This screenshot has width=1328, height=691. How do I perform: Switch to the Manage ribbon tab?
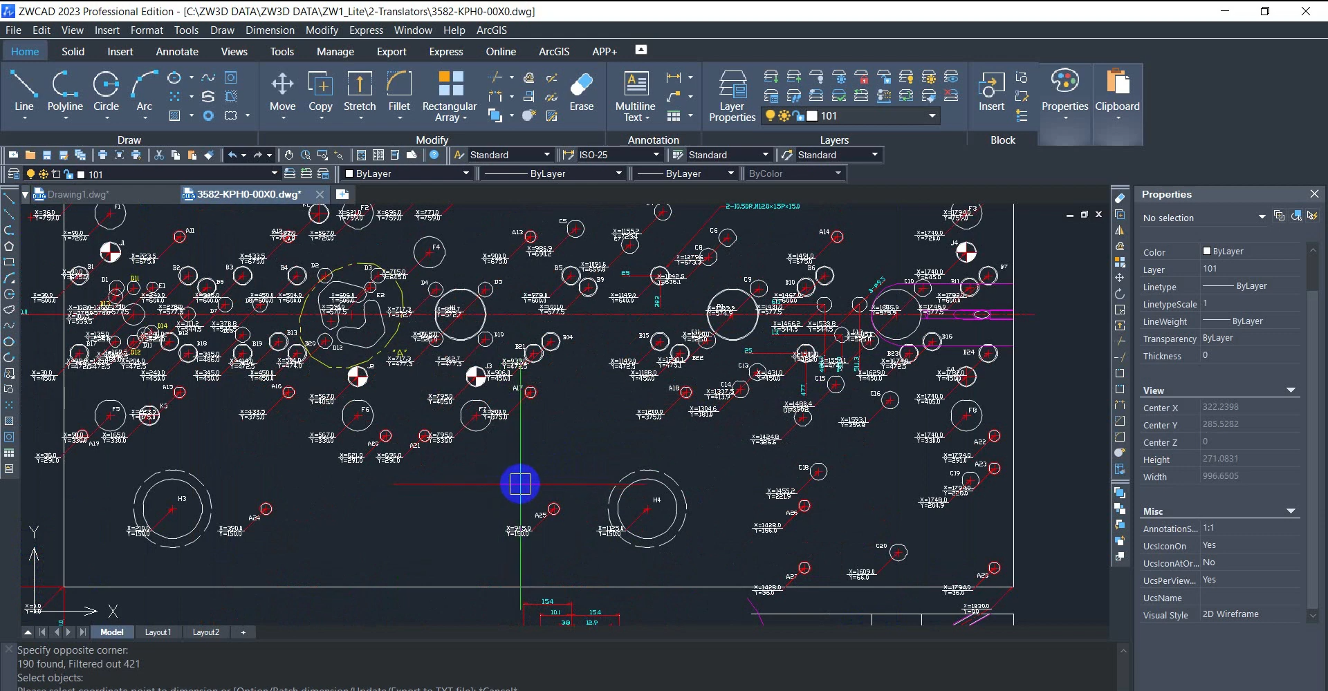coord(335,51)
